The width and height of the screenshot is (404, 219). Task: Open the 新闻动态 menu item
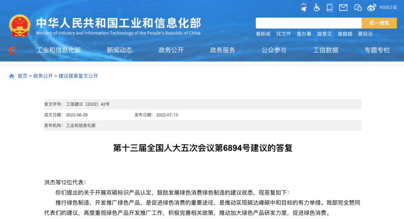coord(119,50)
